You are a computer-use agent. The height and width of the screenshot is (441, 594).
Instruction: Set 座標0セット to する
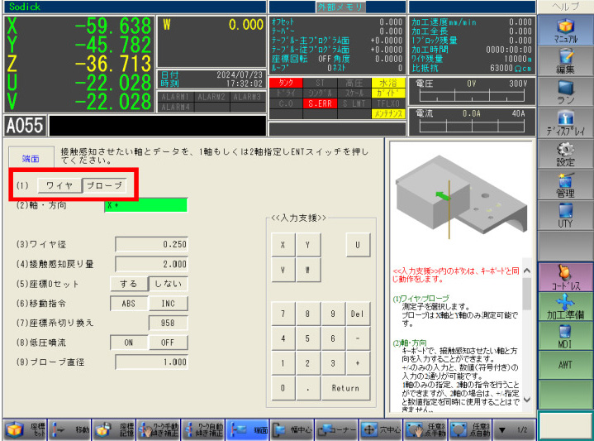[129, 284]
